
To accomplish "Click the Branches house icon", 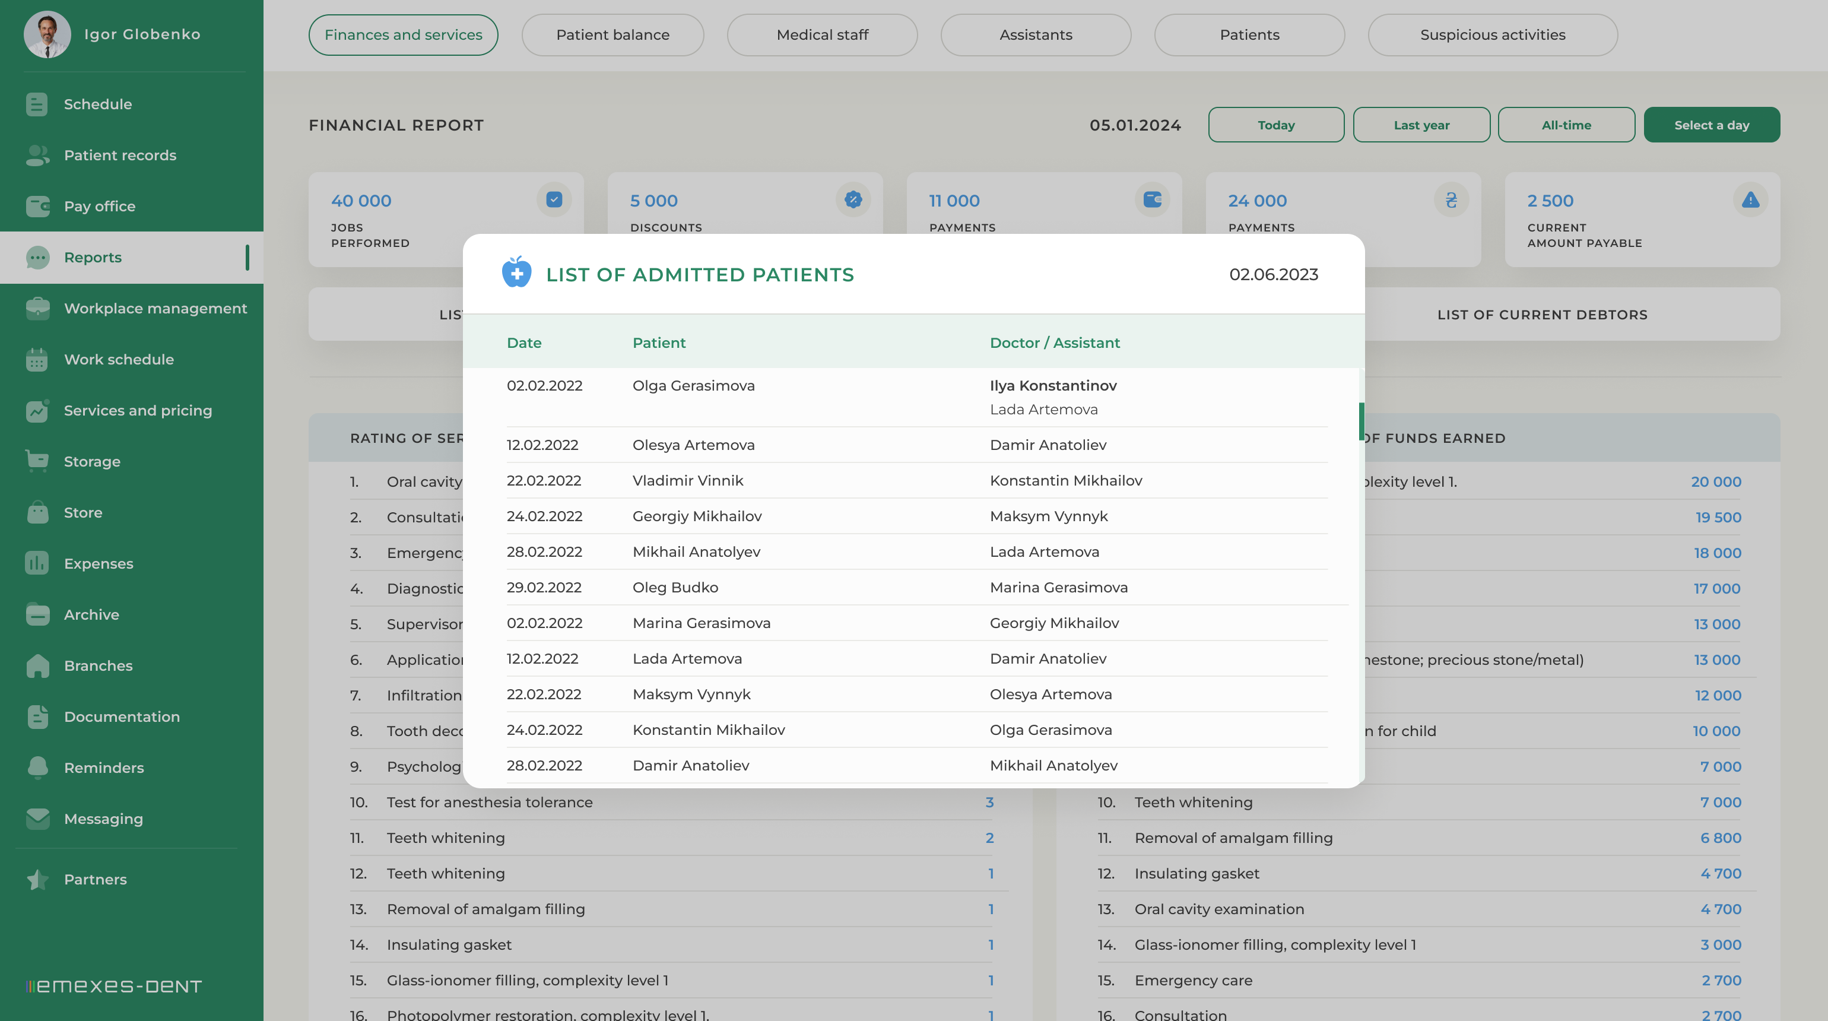I will pyautogui.click(x=37, y=665).
